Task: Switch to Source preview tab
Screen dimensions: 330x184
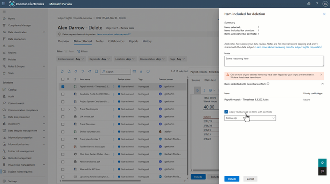Action: pyautogui.click(x=196, y=80)
